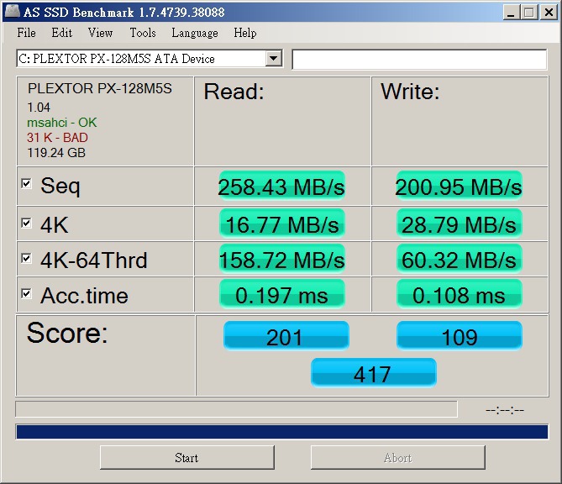Image resolution: width=562 pixels, height=484 pixels.
Task: Click the msahci - OK driver status
Action: [61, 123]
